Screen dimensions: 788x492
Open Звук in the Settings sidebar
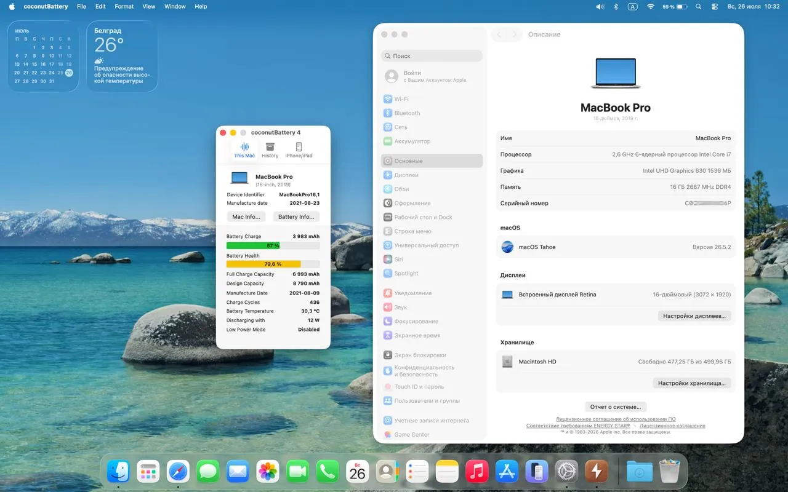[432, 307]
